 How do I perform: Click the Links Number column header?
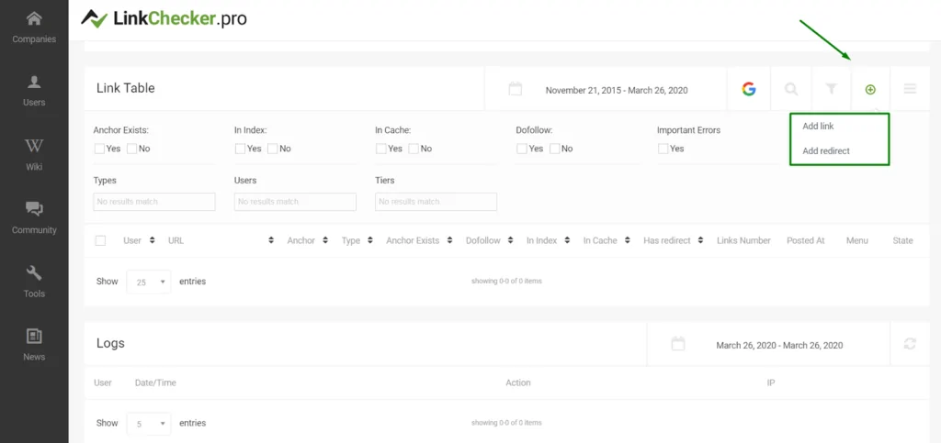tap(743, 240)
